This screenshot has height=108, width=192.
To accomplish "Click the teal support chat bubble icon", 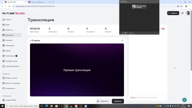I will pos(184,100).
